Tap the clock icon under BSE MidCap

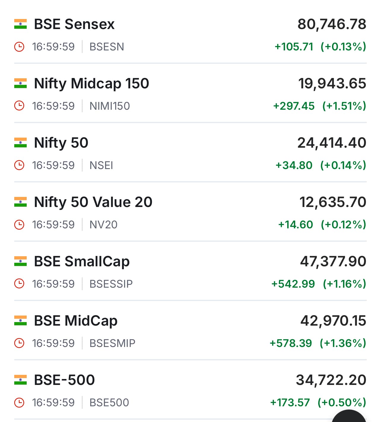(x=19, y=343)
